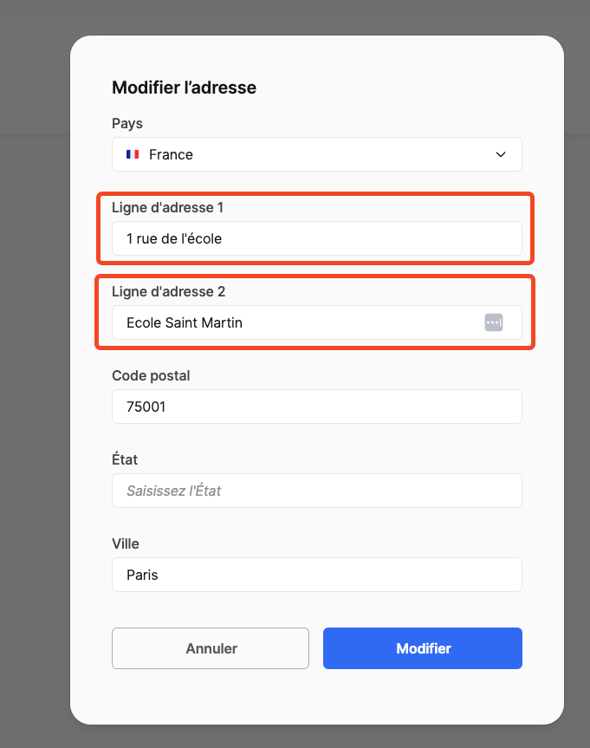Open the Pays country dropdown
The image size is (590, 748).
[317, 154]
